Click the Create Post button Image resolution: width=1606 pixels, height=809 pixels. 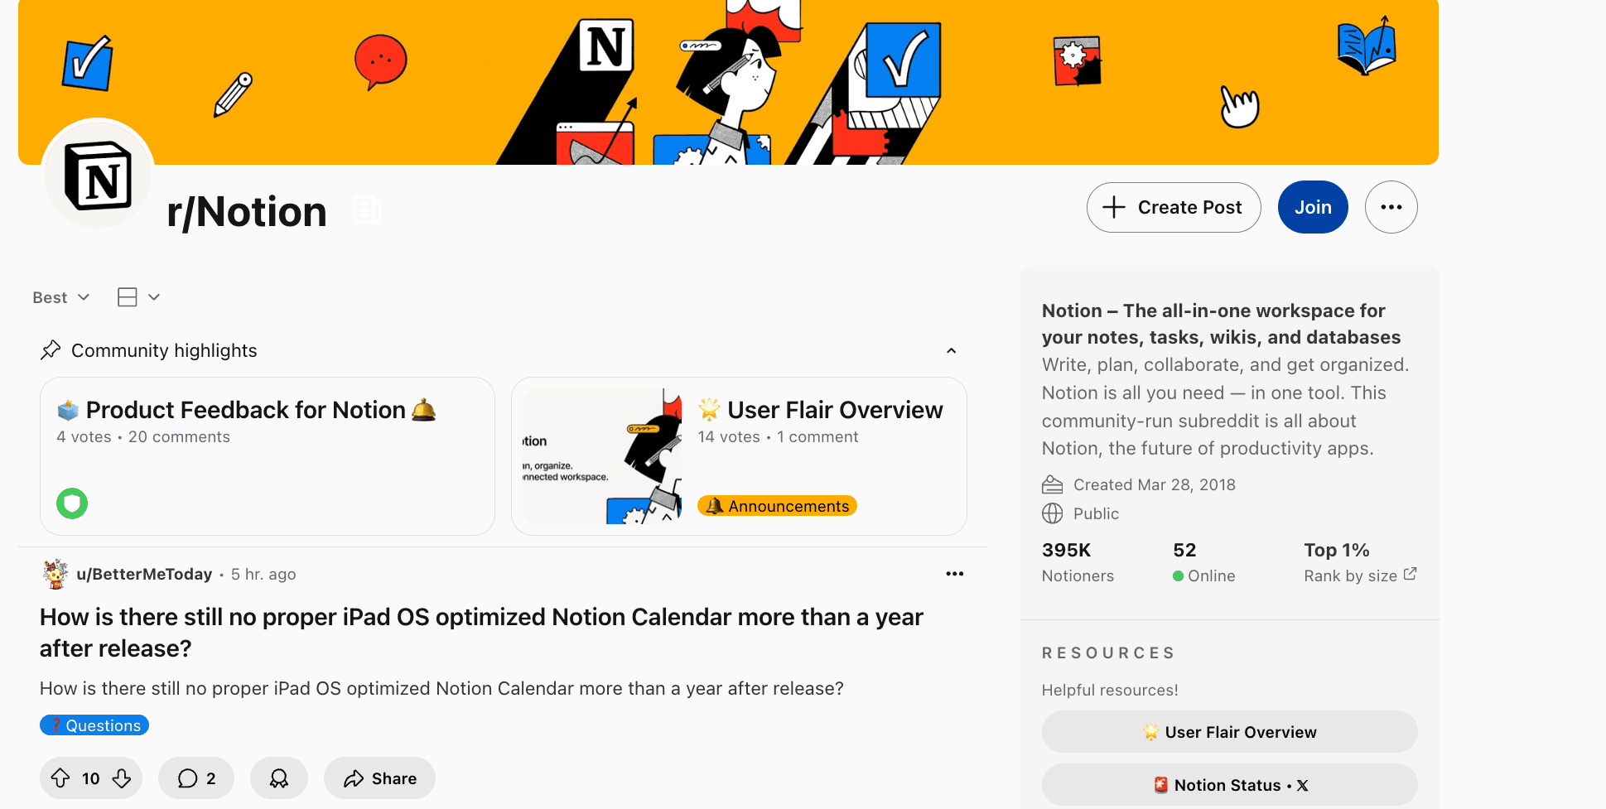pos(1174,207)
